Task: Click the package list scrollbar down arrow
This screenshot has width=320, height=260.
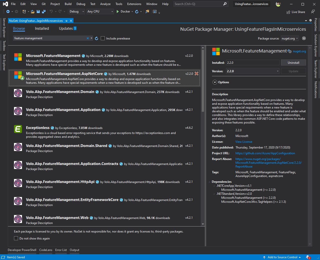Action: (203, 224)
